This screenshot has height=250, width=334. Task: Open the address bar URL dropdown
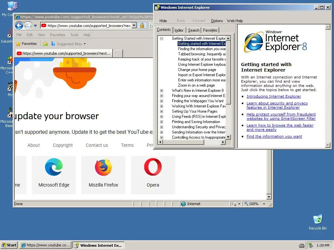coord(134,25)
